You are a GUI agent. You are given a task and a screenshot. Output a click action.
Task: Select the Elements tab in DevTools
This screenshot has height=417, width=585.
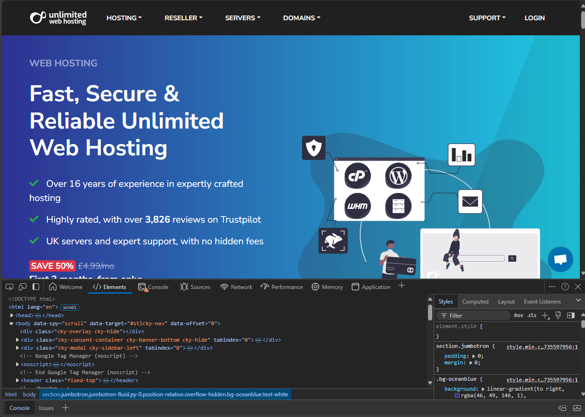tap(109, 287)
